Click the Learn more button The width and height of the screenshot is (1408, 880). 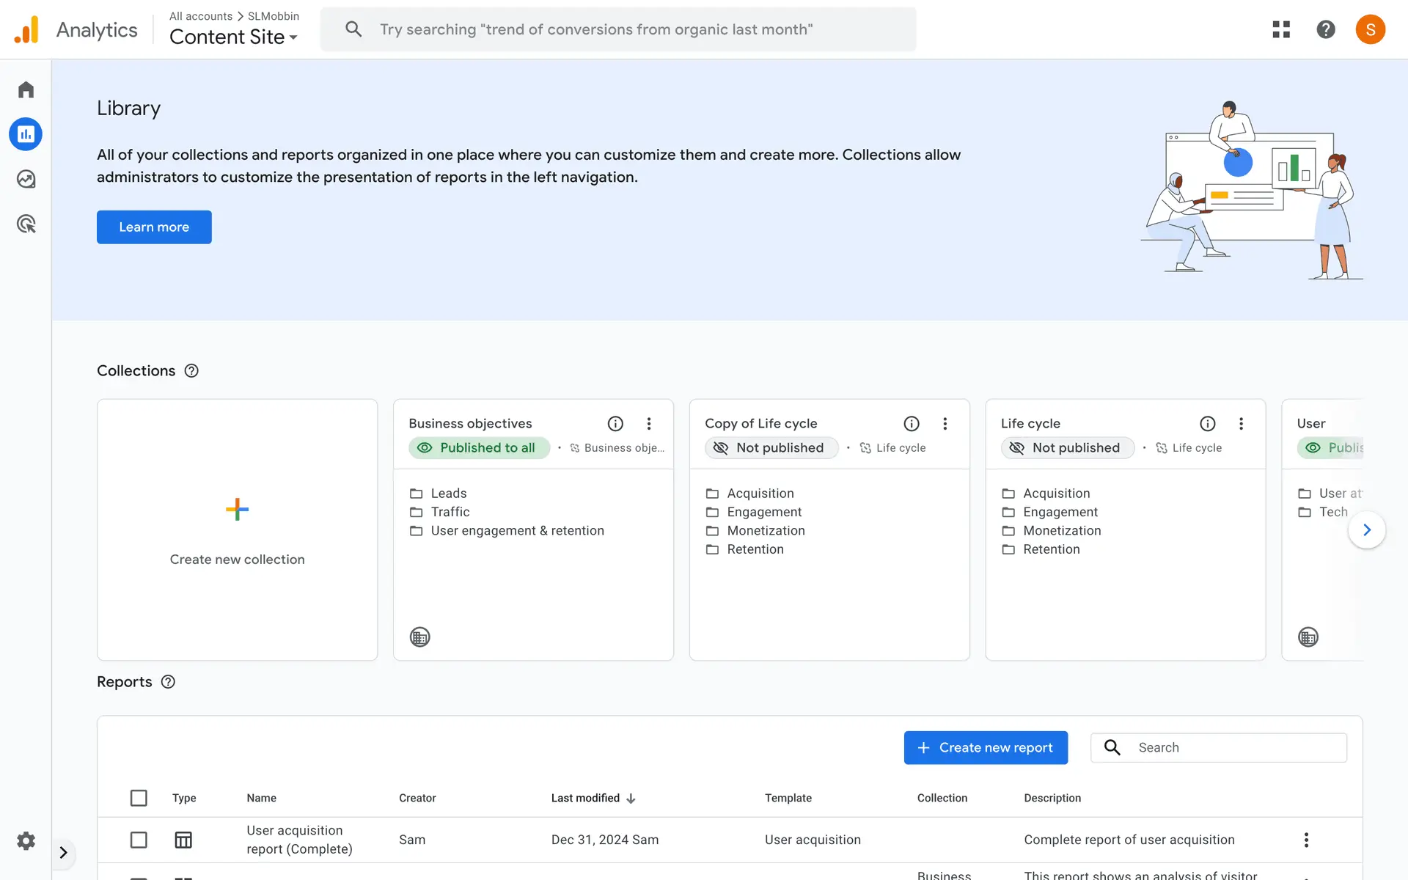coord(154,227)
